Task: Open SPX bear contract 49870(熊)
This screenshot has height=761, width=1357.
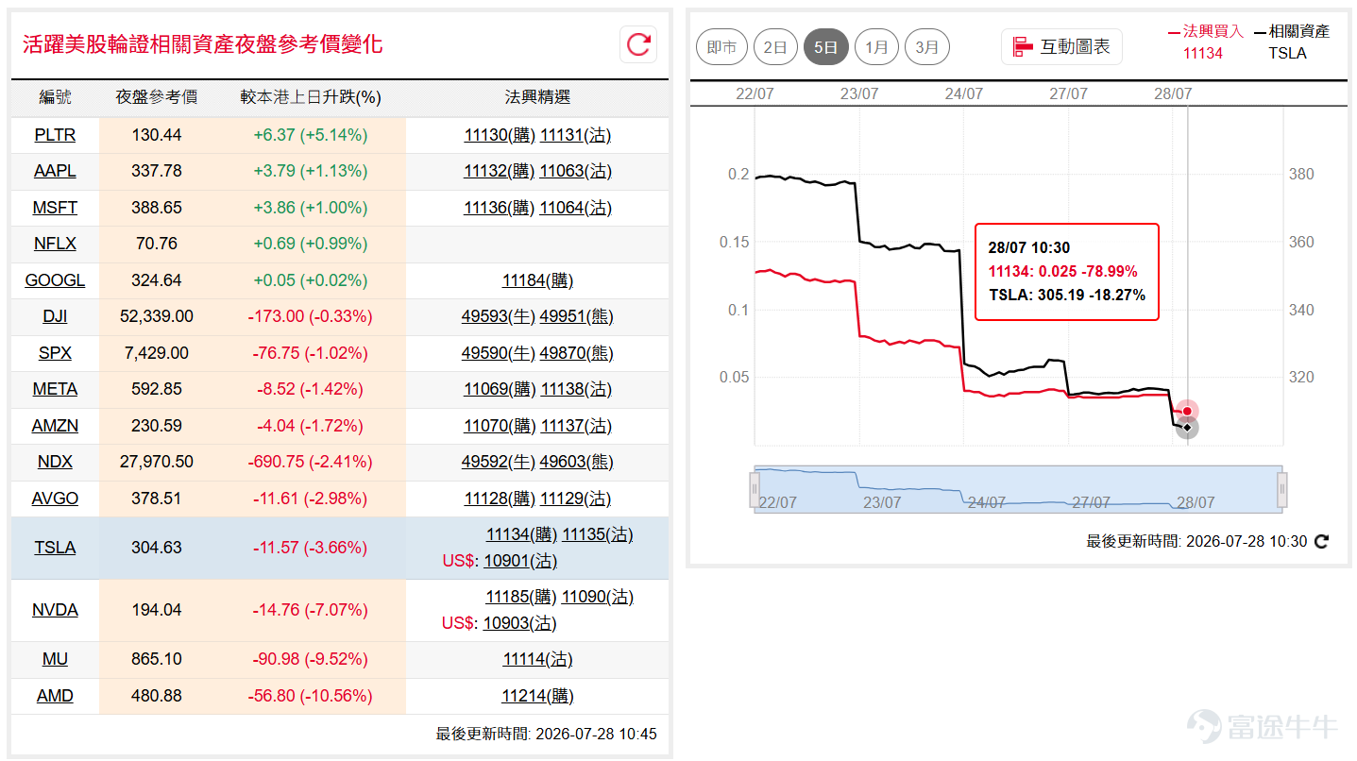Action: (x=576, y=353)
